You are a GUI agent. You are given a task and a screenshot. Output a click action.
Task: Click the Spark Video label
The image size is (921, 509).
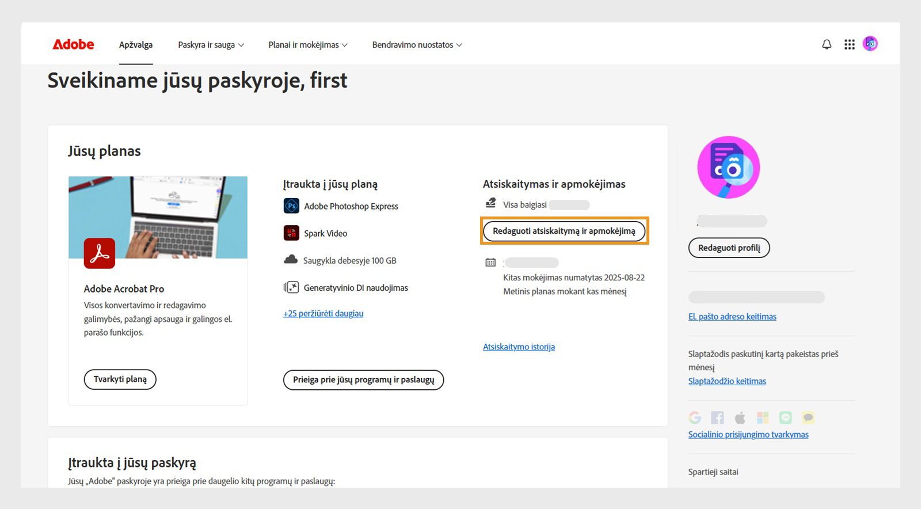click(326, 233)
